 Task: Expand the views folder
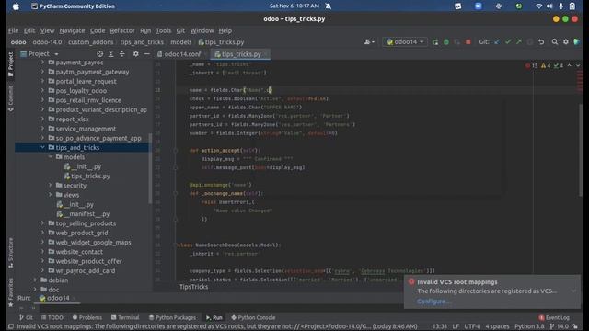click(x=51, y=195)
